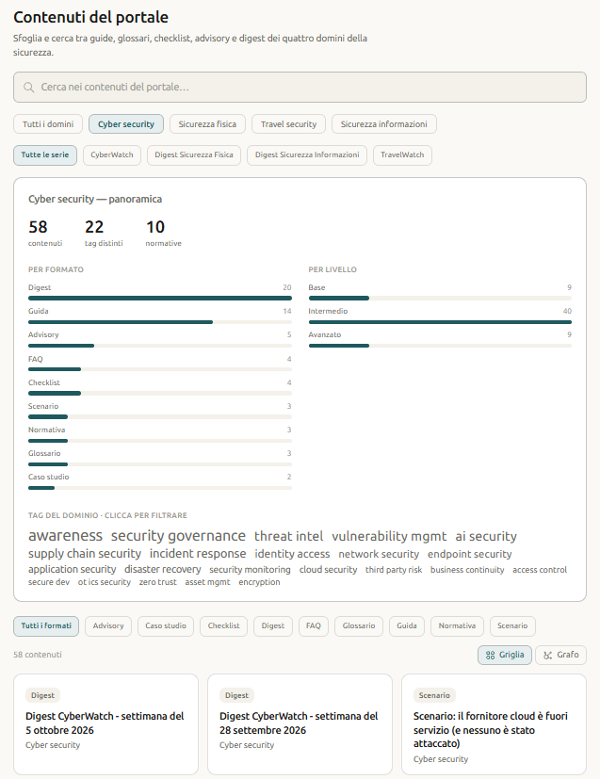This screenshot has height=779, width=600.
Task: Filter by the CyberWatch series
Action: [112, 155]
